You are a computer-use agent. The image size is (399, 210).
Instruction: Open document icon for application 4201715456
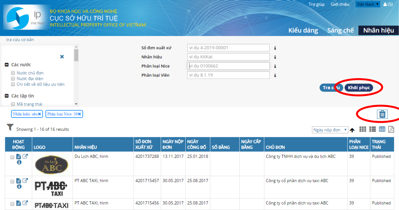(x=18, y=203)
